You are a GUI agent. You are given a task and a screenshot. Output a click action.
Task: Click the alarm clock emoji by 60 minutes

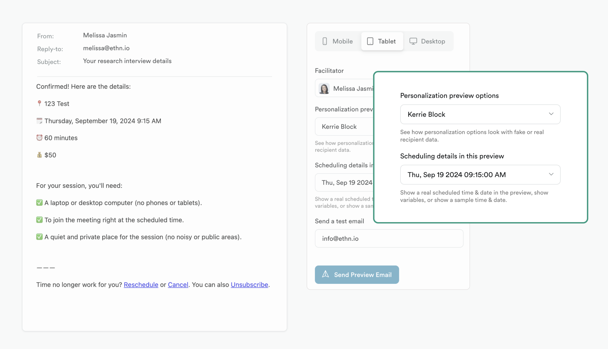coord(39,138)
